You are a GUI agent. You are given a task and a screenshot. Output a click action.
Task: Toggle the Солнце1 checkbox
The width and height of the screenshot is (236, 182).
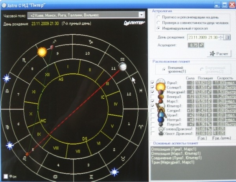[152, 87]
